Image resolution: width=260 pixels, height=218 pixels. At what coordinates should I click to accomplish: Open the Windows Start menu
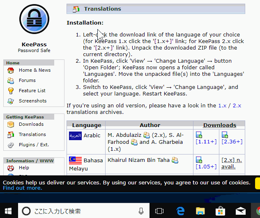point(8,211)
